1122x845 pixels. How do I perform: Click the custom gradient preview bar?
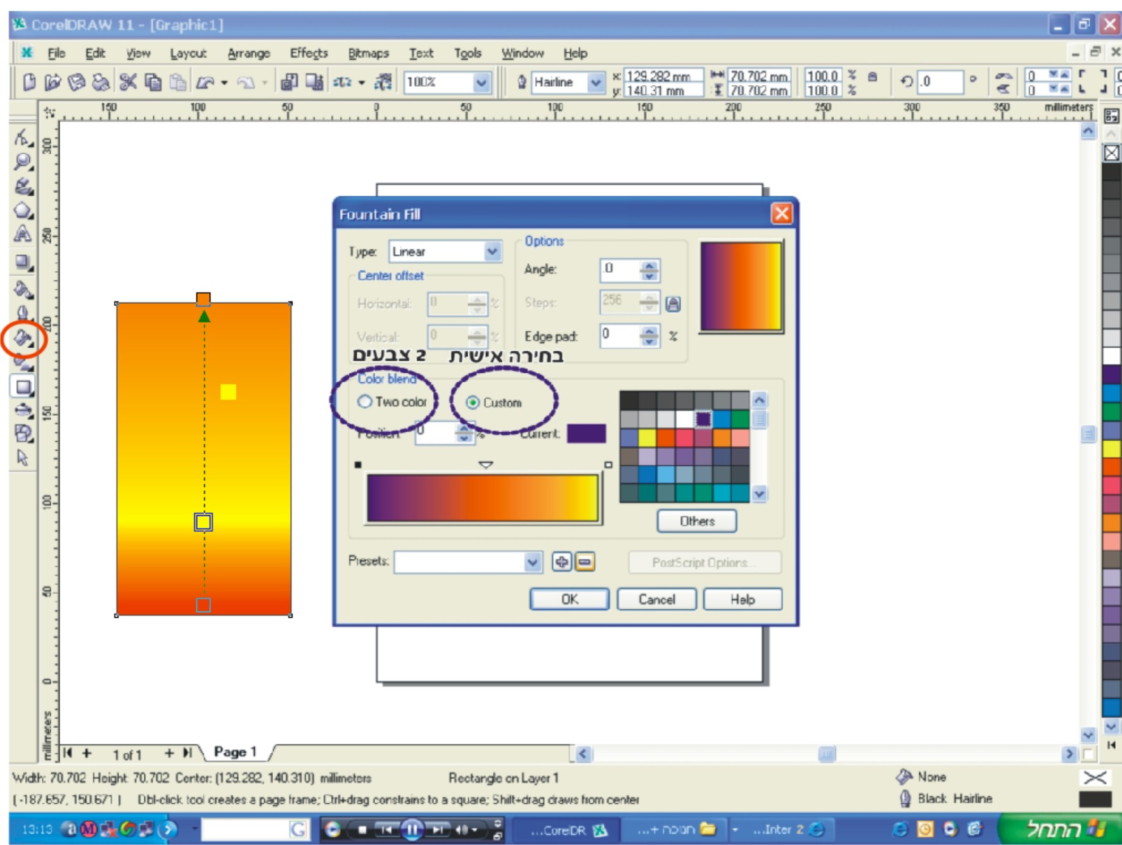tap(483, 498)
